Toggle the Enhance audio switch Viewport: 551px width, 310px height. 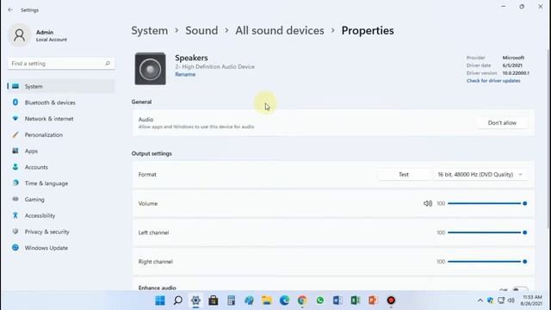pyautogui.click(x=520, y=289)
